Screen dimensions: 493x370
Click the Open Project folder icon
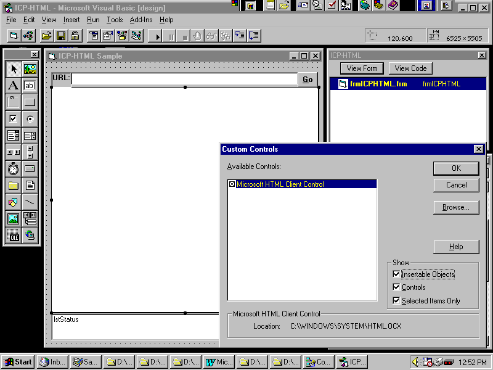[46, 36]
